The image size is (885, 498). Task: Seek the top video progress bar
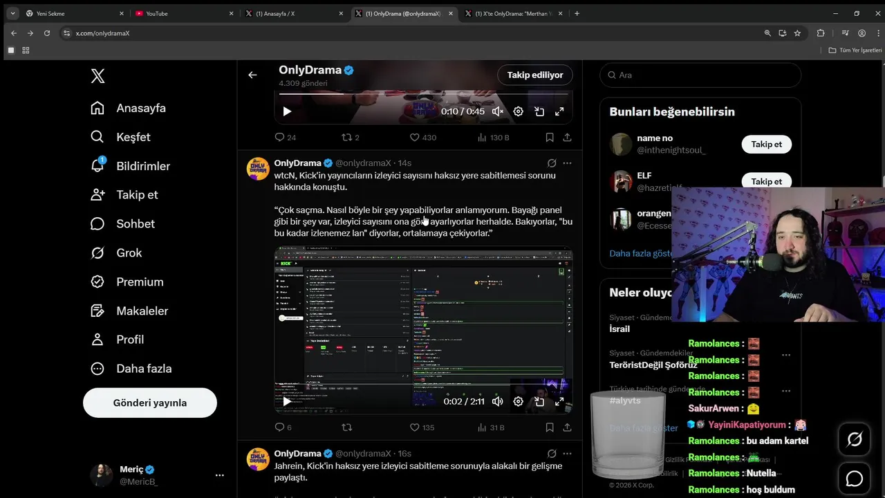coord(423,94)
